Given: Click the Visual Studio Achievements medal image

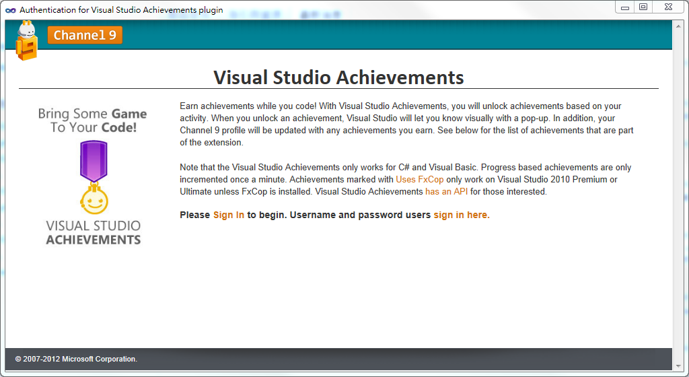Looking at the screenshot, I should pyautogui.click(x=94, y=177).
